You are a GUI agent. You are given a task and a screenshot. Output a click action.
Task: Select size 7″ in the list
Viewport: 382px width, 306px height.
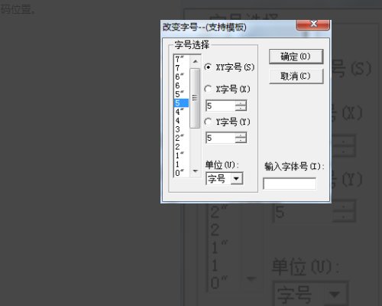click(x=181, y=59)
